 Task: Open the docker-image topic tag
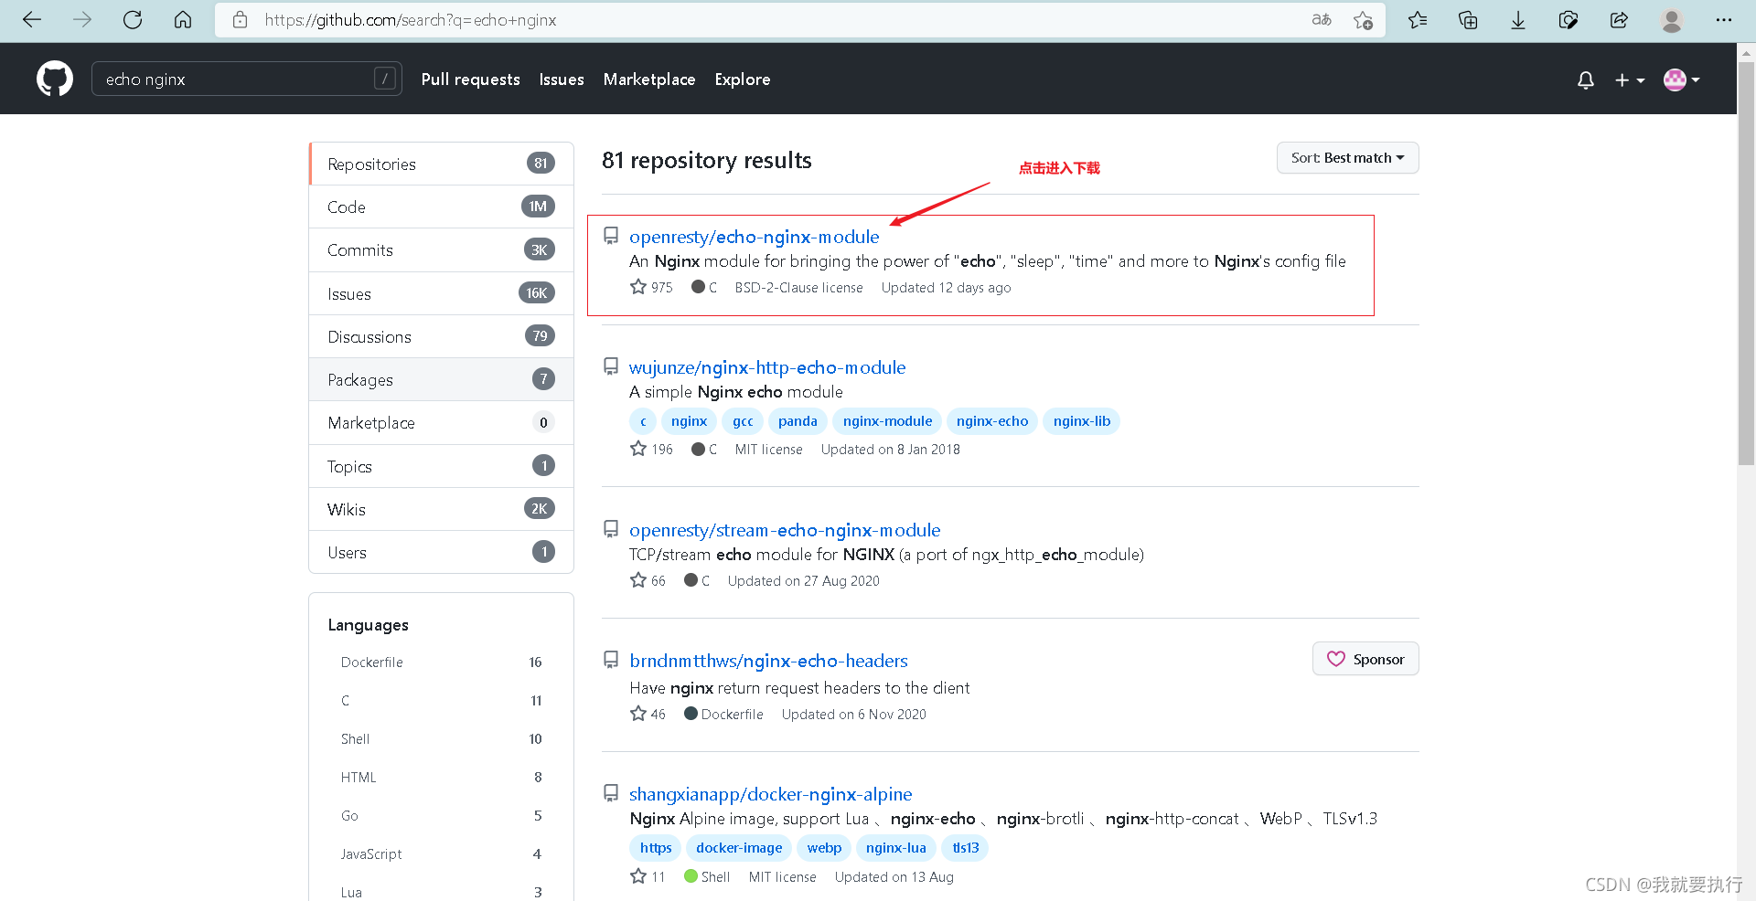(x=739, y=848)
